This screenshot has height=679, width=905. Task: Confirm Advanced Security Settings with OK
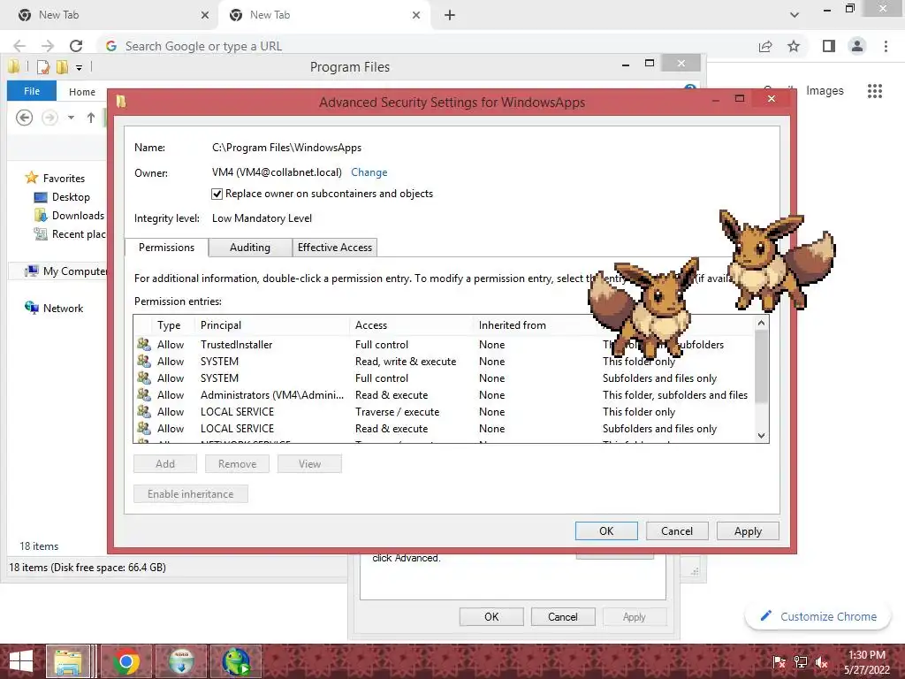pos(606,531)
